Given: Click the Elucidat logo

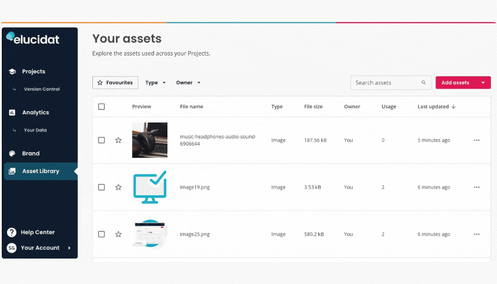Looking at the screenshot, I should tap(33, 38).
